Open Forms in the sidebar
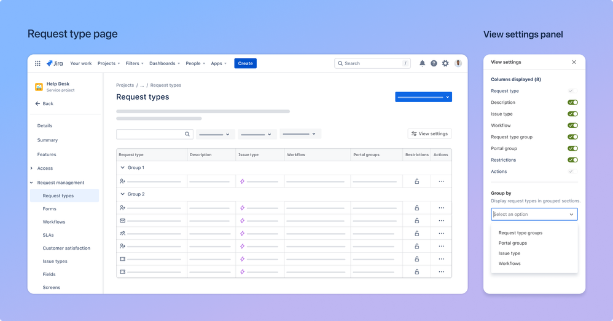 (49, 209)
